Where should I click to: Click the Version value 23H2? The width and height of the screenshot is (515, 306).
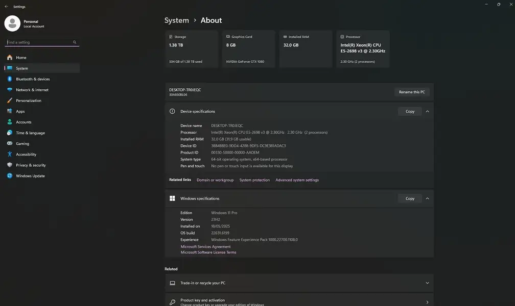tap(216, 219)
